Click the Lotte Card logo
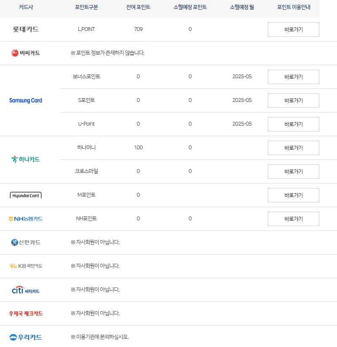 point(26,29)
